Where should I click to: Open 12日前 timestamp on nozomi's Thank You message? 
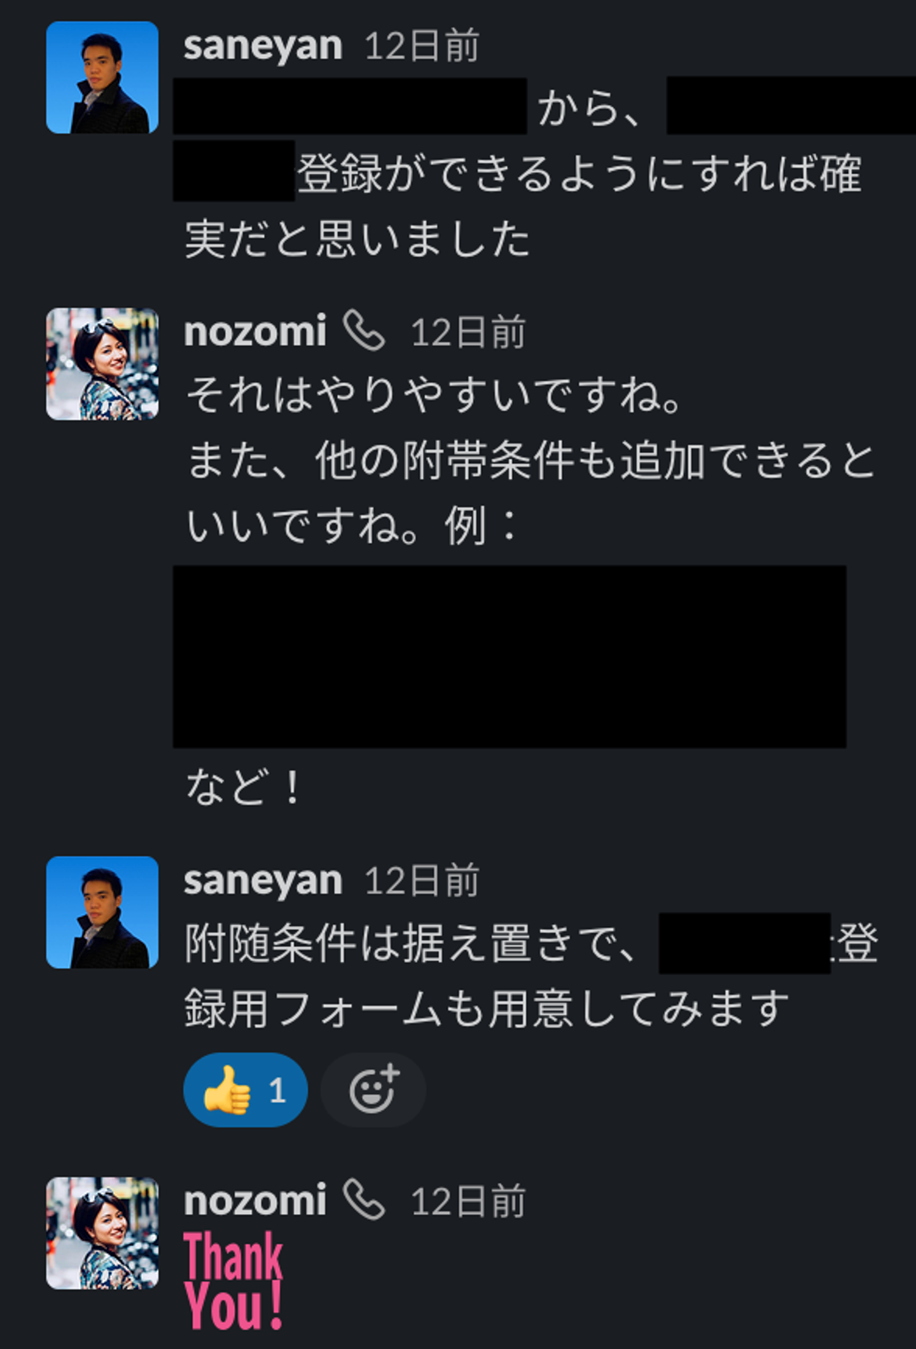468,1201
